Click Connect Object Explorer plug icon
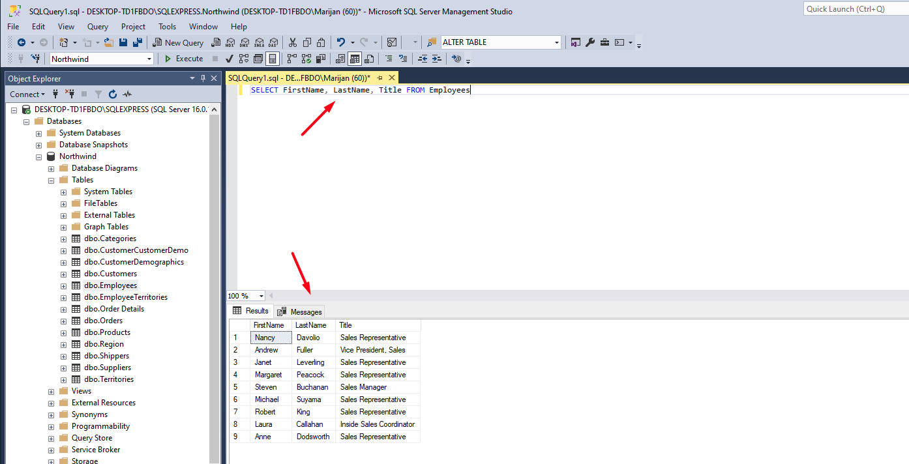Image resolution: width=909 pixels, height=464 pixels. click(x=55, y=94)
